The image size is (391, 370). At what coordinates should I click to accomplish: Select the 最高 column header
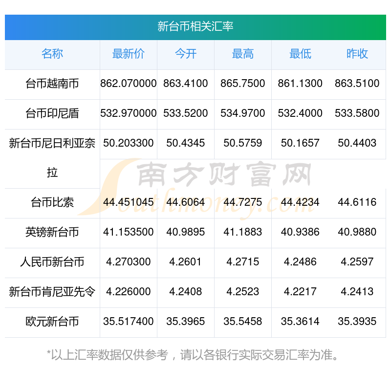point(242,54)
